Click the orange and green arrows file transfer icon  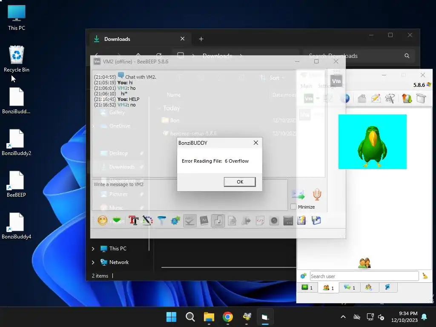(x=407, y=98)
